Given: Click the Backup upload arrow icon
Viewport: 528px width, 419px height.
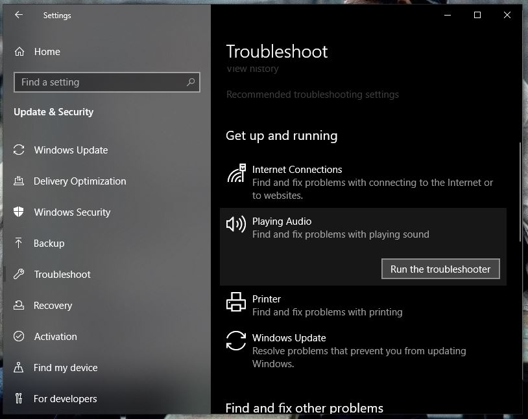Looking at the screenshot, I should (19, 243).
